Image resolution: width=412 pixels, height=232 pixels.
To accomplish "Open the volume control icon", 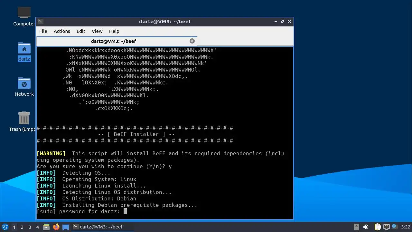I will pyautogui.click(x=366, y=227).
